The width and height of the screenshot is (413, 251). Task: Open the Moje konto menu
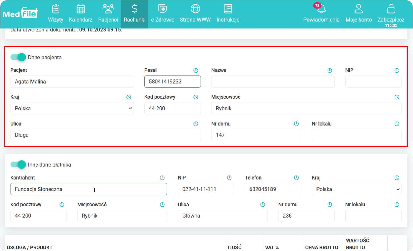(358, 14)
